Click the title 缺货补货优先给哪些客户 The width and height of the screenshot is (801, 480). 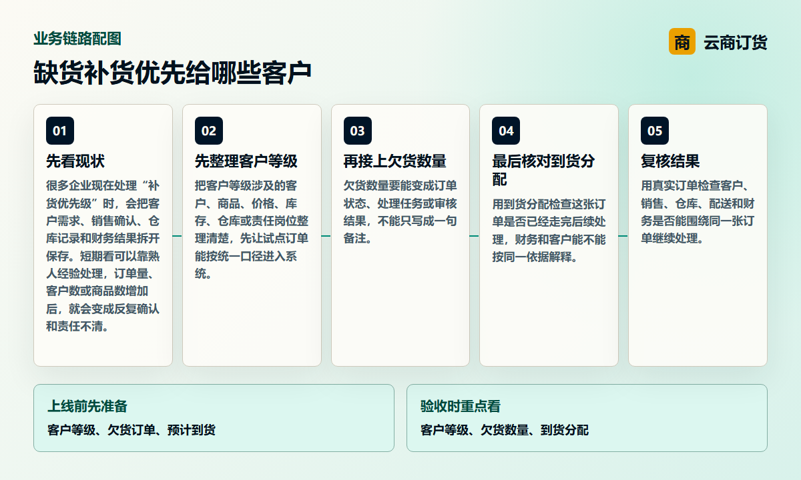[x=173, y=73]
